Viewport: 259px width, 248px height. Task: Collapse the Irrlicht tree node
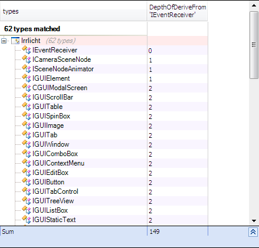[x=4, y=41]
